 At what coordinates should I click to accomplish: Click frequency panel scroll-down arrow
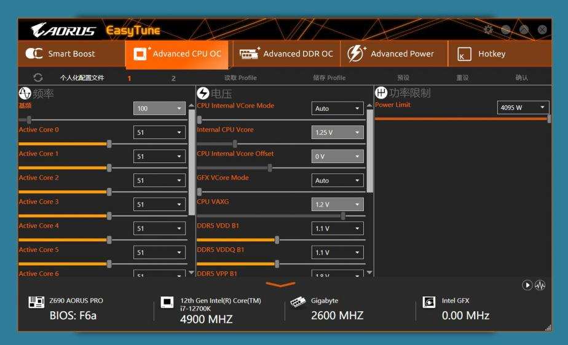[x=192, y=272]
